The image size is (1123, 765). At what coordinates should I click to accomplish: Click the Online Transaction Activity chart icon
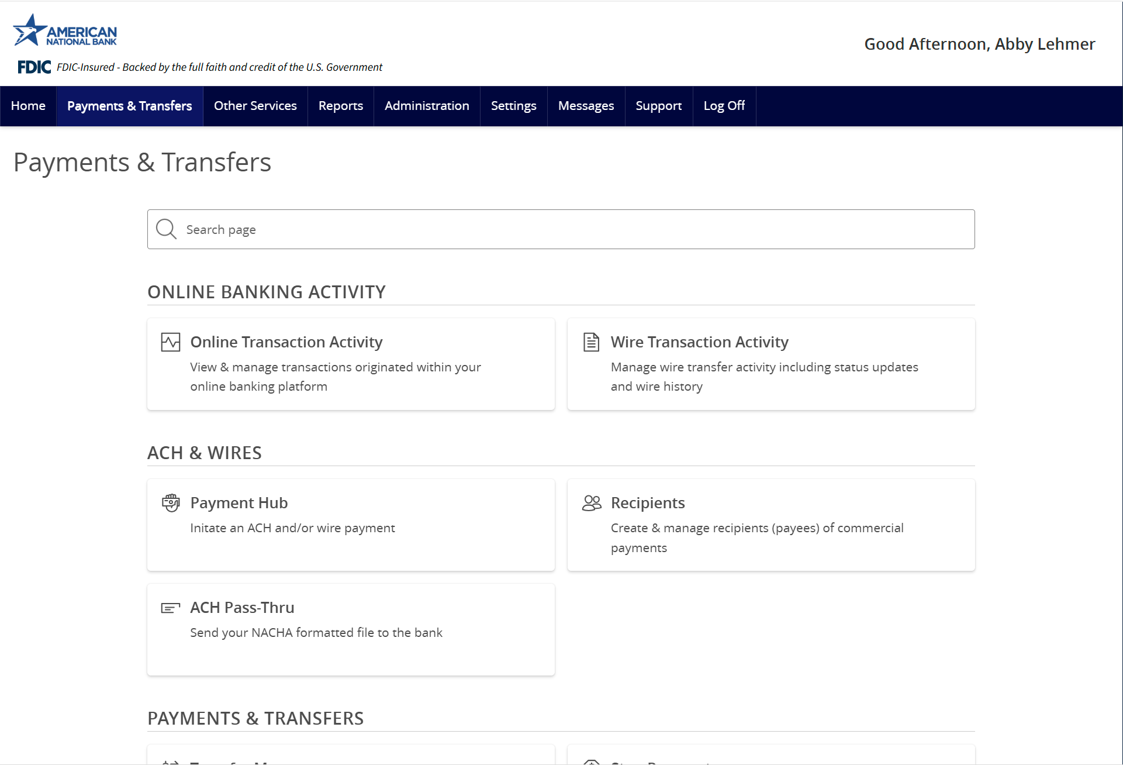(170, 342)
